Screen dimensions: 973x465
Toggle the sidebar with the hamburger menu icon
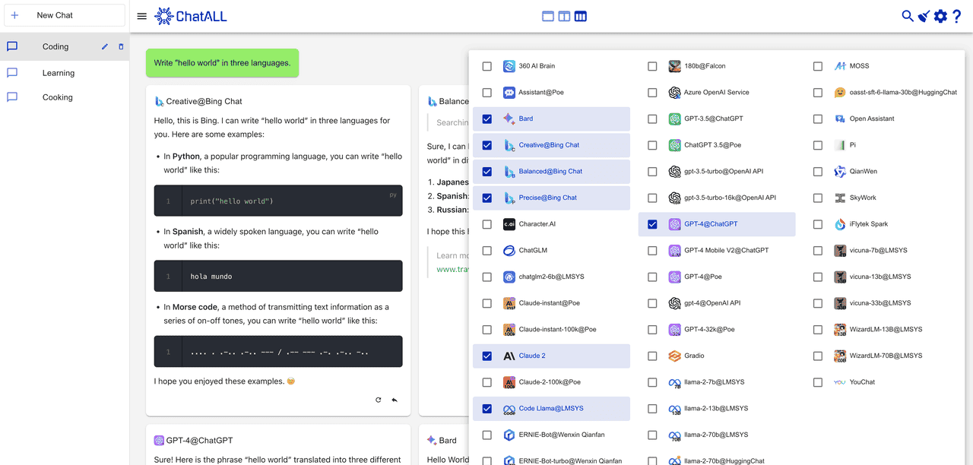(x=142, y=16)
